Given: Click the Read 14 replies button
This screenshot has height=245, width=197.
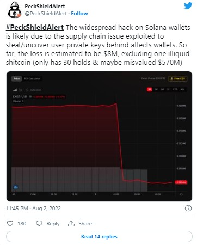Looking at the screenshot, I should pyautogui.click(x=99, y=237).
